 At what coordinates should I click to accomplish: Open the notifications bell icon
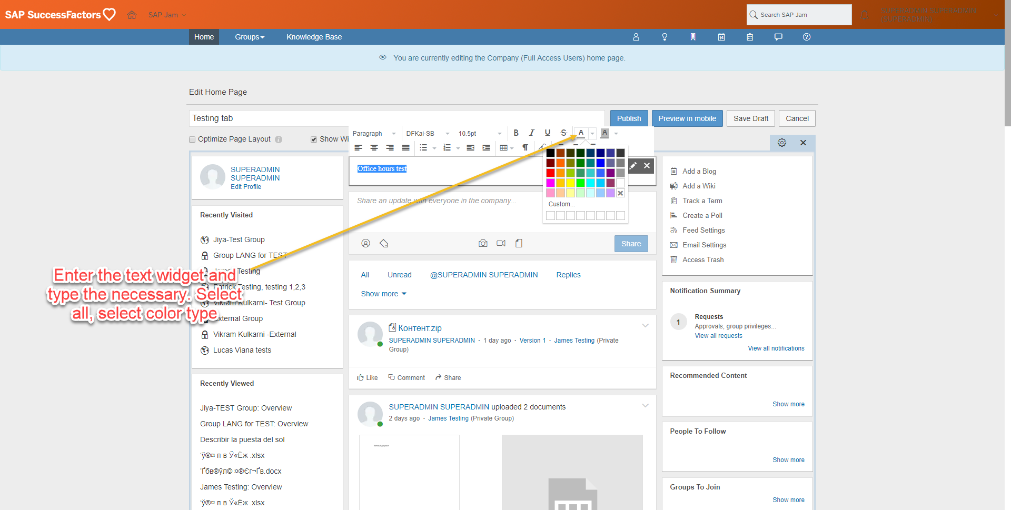(865, 15)
